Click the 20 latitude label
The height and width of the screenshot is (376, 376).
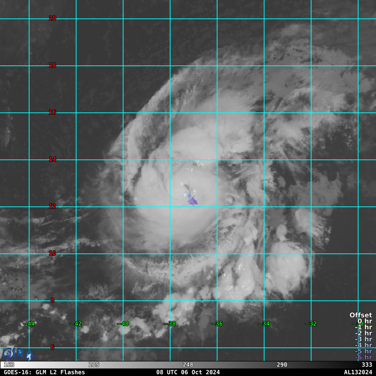(52, 18)
